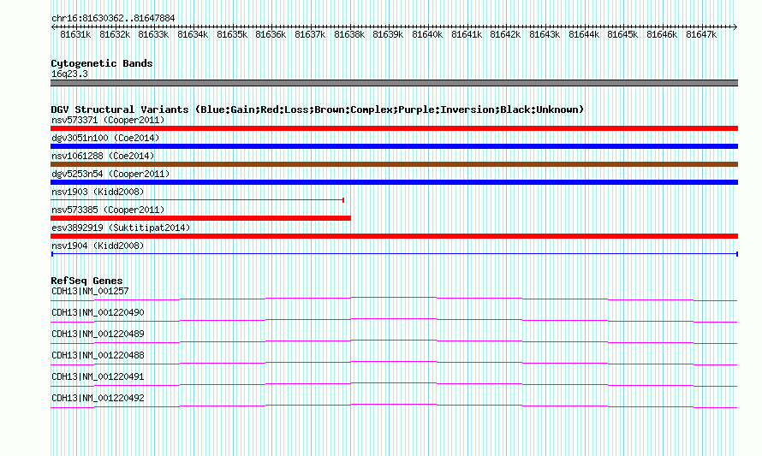Select the RefSeq Genes track title
The image size is (762, 456).
pyautogui.click(x=87, y=281)
